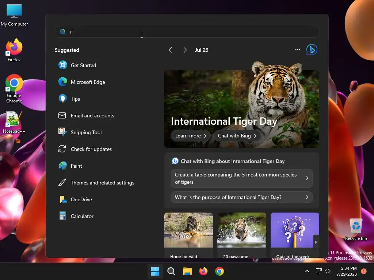
Task: Open volume speaker tray icon
Action: pos(327,271)
